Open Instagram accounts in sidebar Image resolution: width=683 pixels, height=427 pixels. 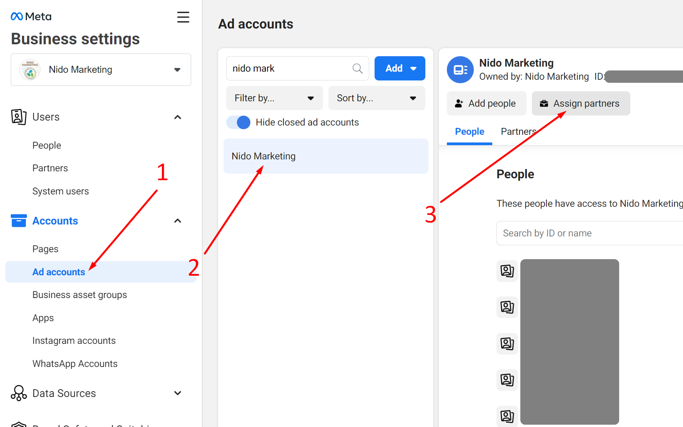tap(74, 341)
